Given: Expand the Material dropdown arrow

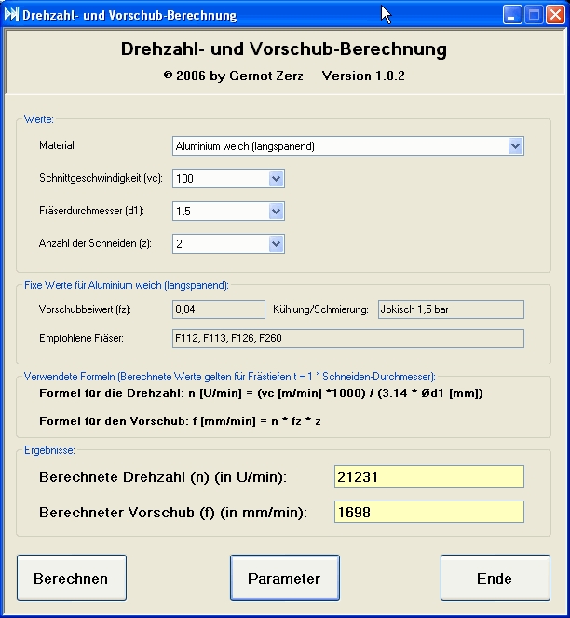Looking at the screenshot, I should pyautogui.click(x=515, y=146).
